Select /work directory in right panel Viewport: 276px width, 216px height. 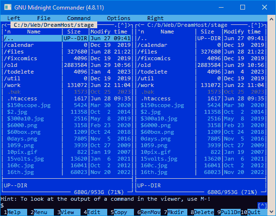[201, 85]
